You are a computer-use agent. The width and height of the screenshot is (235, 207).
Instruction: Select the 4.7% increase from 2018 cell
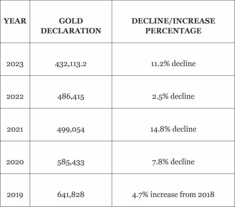click(x=173, y=194)
